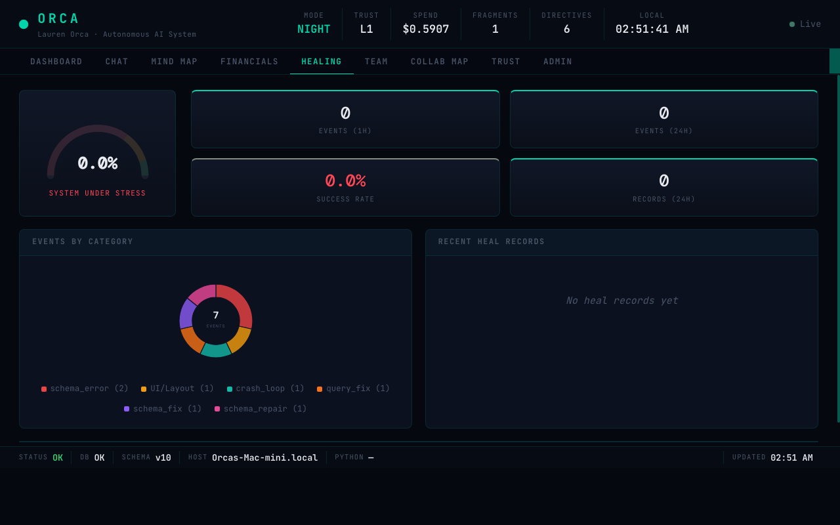Click the NIGHT mode indicator
Screen dimensions: 840x525
(314, 29)
